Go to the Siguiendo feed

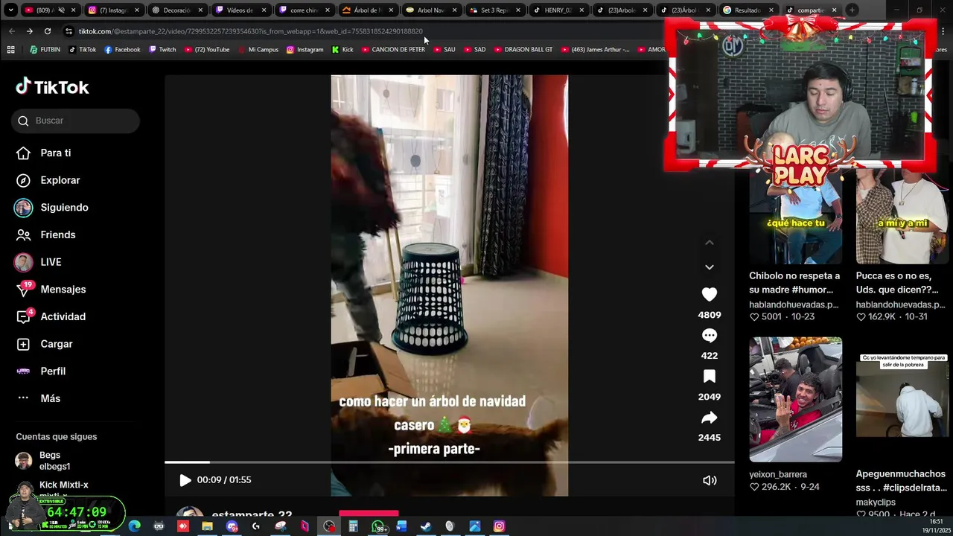pyautogui.click(x=51, y=208)
